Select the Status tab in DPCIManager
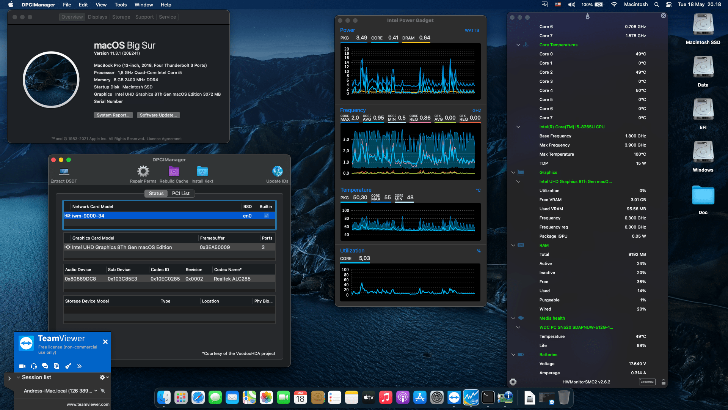The height and width of the screenshot is (410, 728). pos(156,193)
